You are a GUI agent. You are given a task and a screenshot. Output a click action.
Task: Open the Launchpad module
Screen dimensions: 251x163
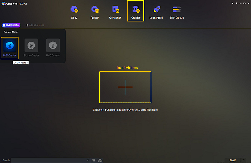156,12
